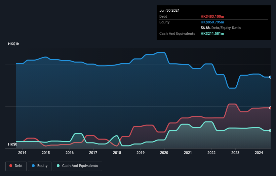
Task: Toggle the Equity series in legend
Action: tap(40, 166)
